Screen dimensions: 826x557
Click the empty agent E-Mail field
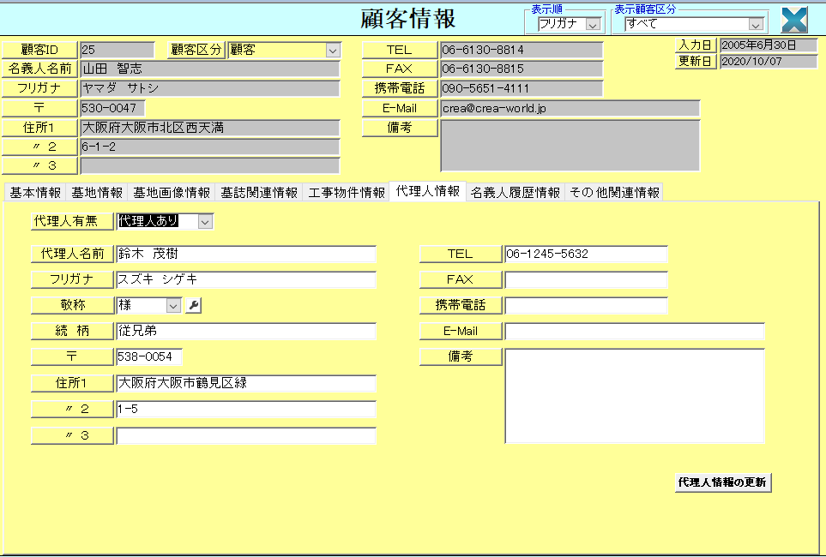(634, 332)
